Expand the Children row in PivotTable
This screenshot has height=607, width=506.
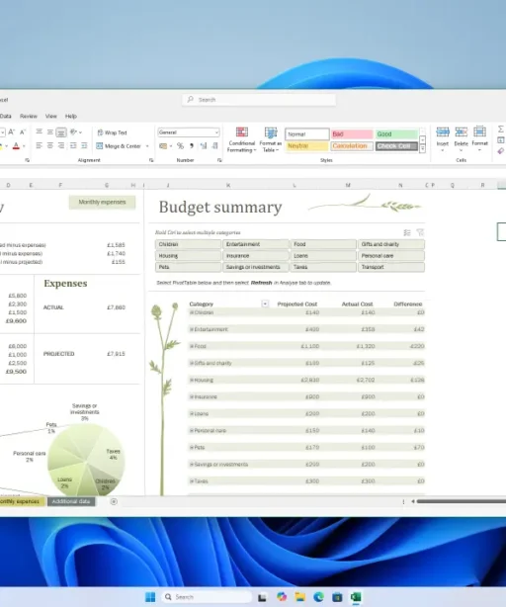pyautogui.click(x=192, y=312)
